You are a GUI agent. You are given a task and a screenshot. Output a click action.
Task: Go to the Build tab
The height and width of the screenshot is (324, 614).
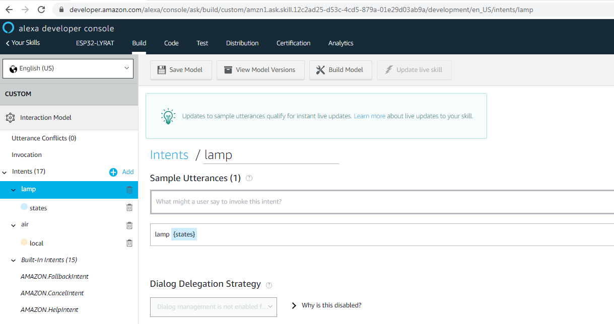click(x=139, y=43)
